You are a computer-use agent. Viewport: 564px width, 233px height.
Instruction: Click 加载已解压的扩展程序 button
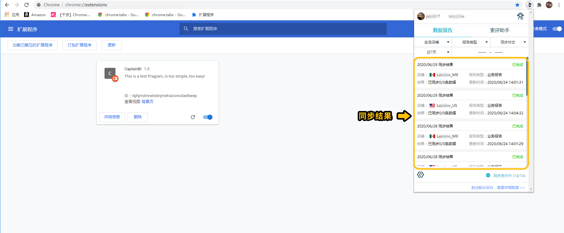[x=33, y=45]
